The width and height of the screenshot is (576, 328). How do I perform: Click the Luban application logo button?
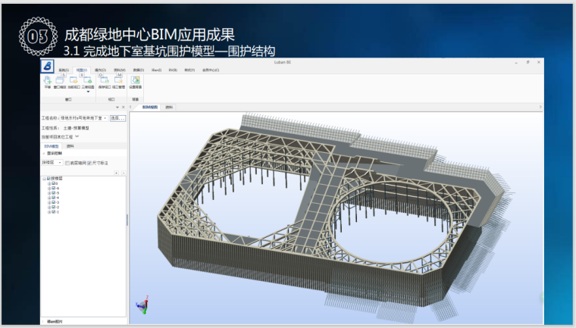pyautogui.click(x=48, y=65)
